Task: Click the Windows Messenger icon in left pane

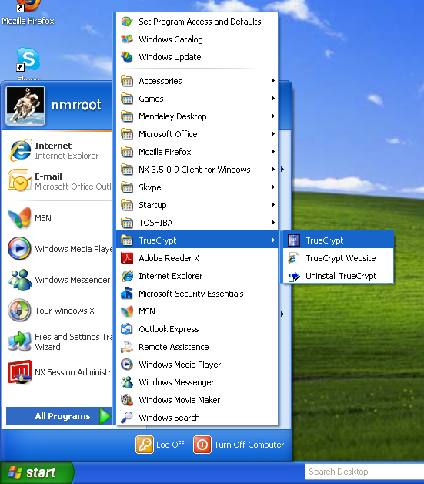Action: [x=20, y=279]
